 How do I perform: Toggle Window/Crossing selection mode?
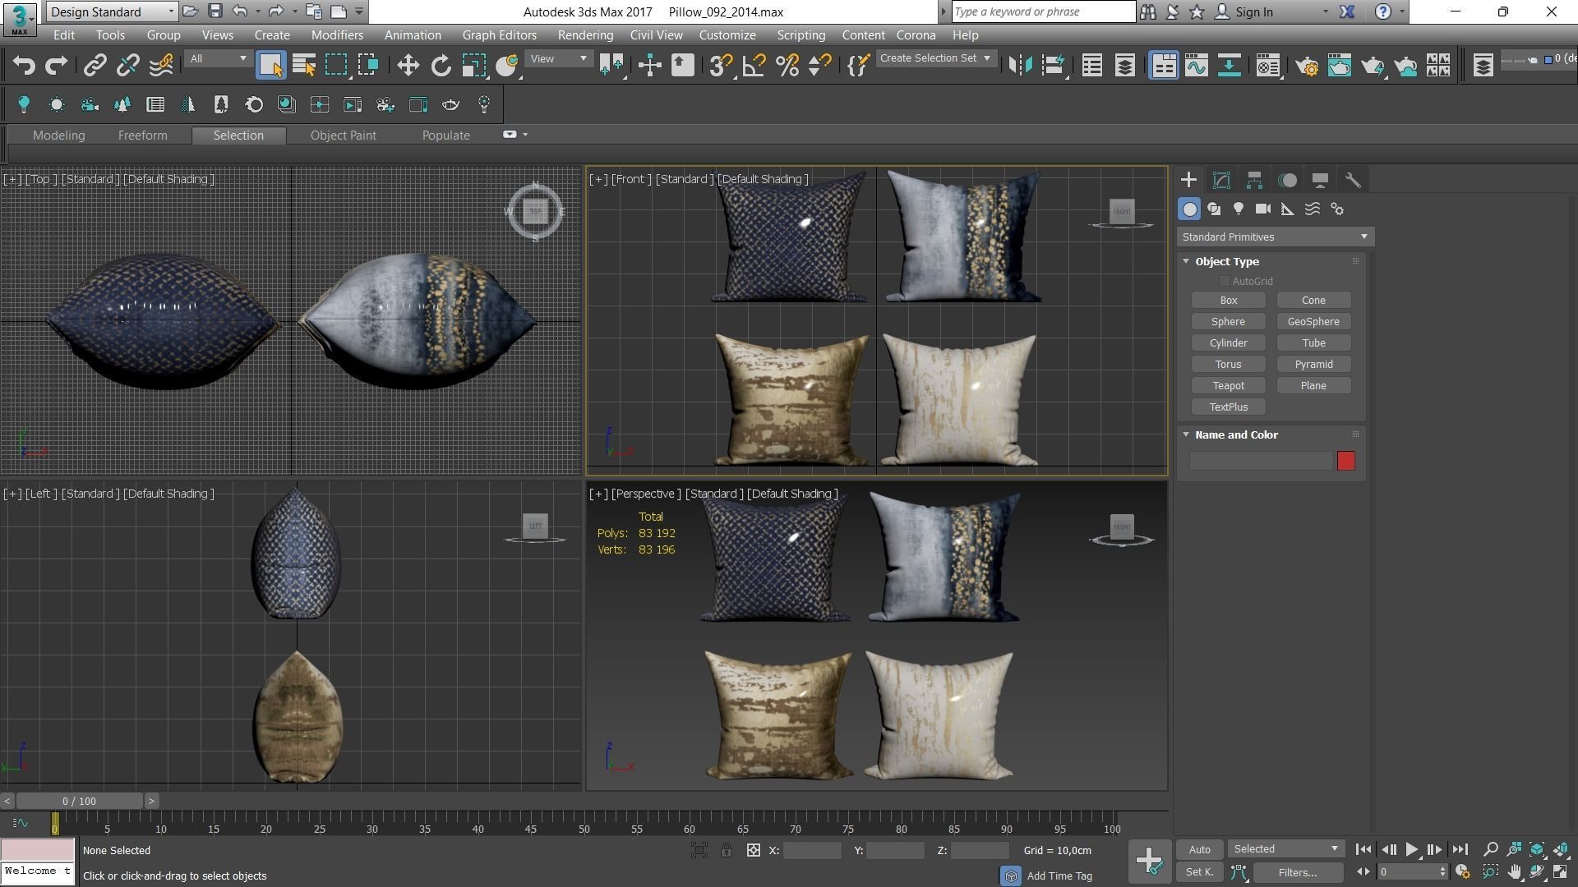click(x=368, y=65)
